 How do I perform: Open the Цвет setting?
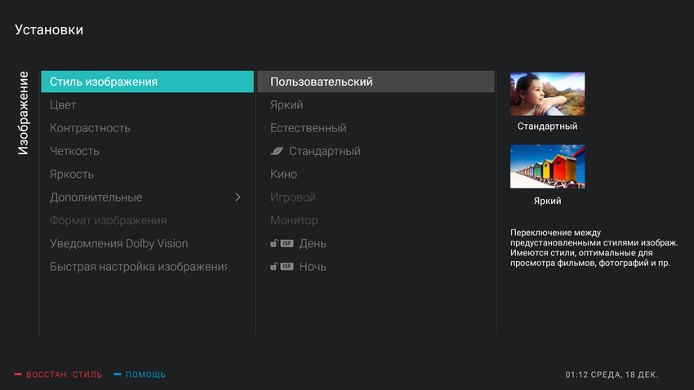coord(63,105)
